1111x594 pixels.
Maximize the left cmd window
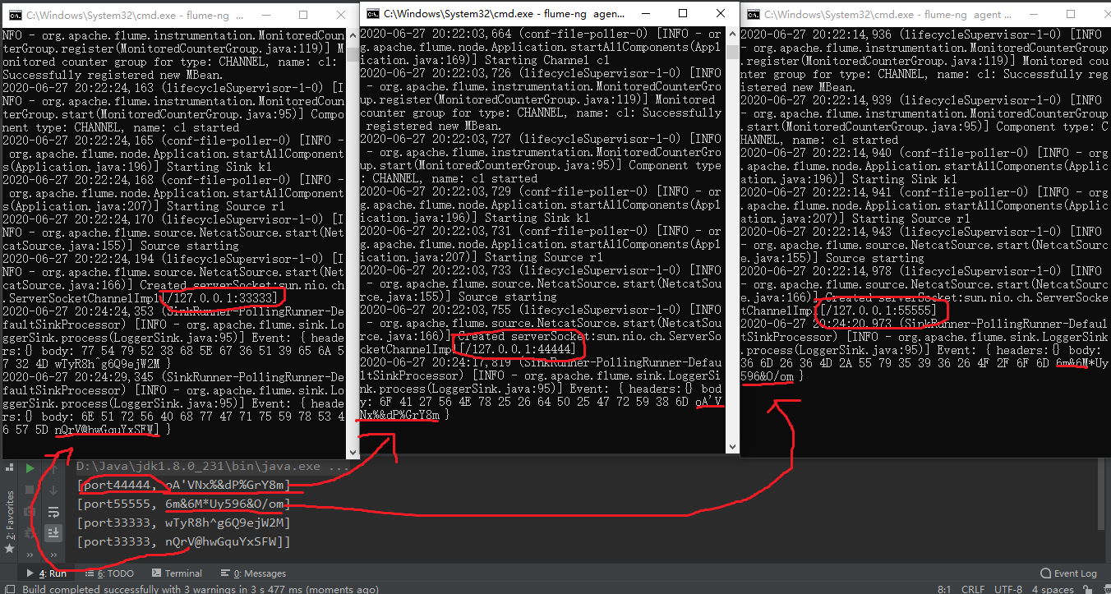[x=303, y=15]
